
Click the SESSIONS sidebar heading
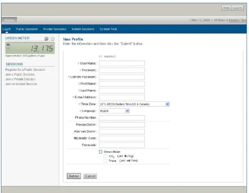14,64
